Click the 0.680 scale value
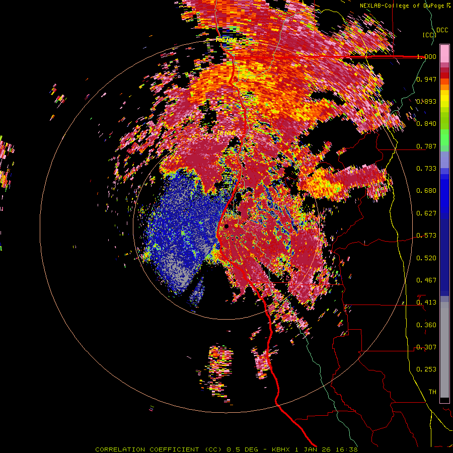Image resolution: width=453 pixels, height=453 pixels. 426,191
